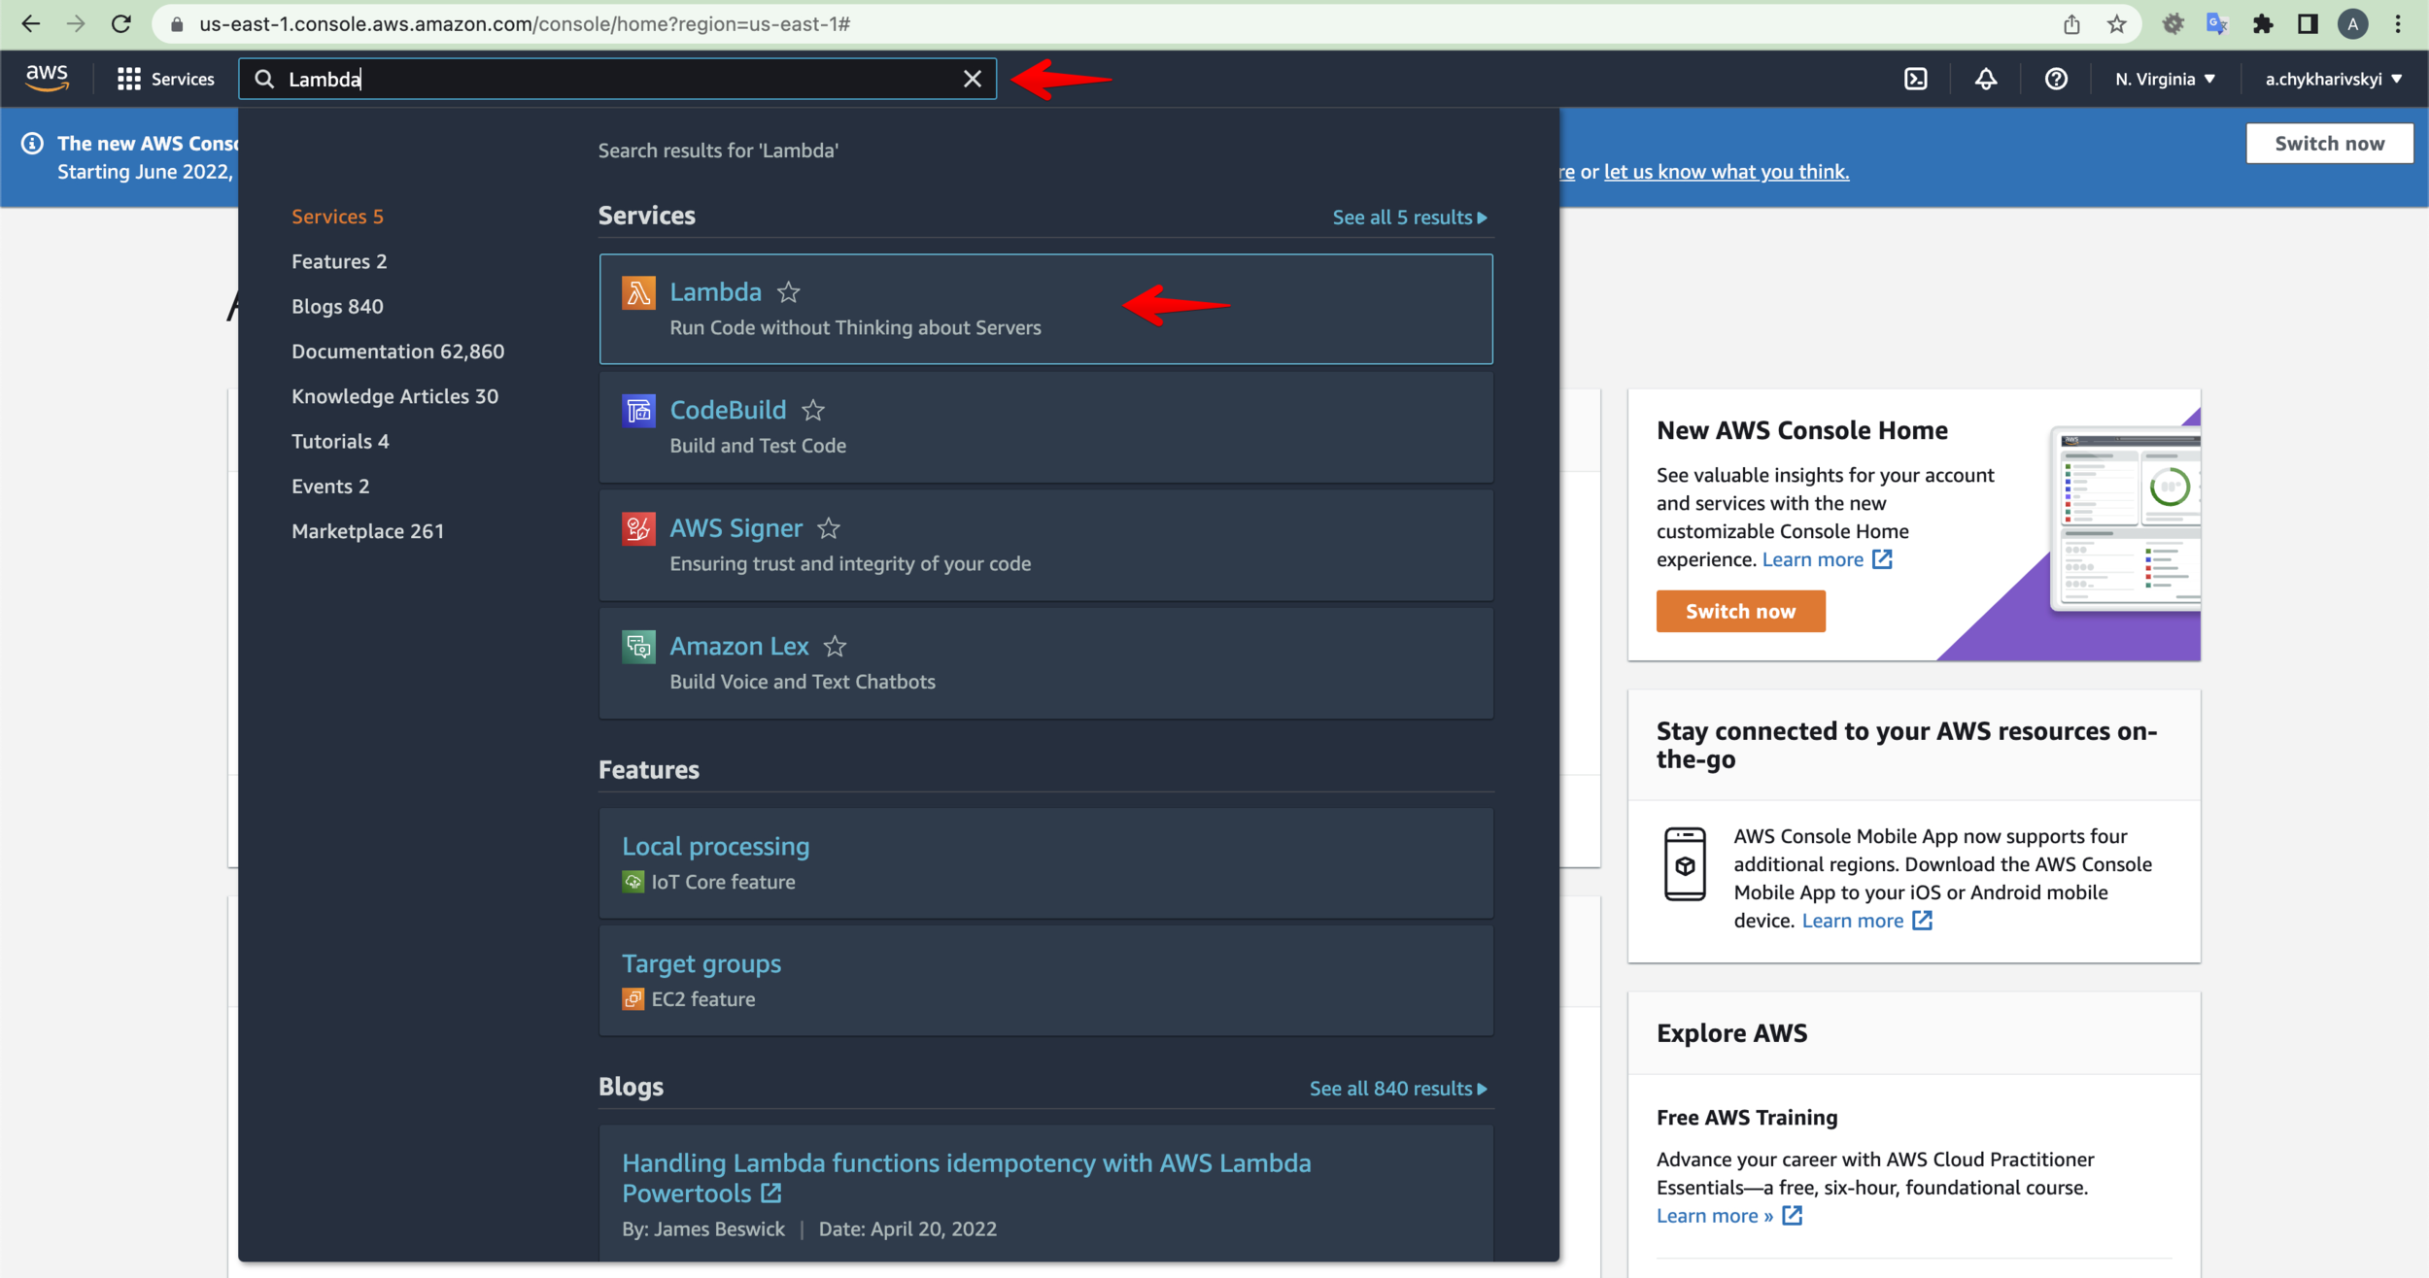Click the browser extensions puzzle icon

click(x=2263, y=24)
